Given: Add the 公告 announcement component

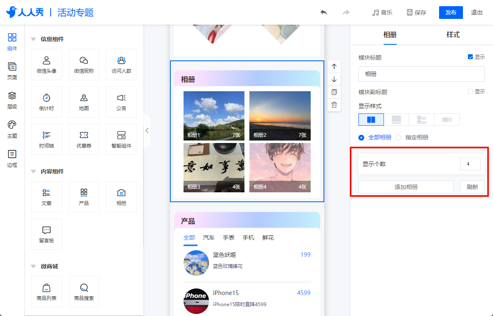Looking at the screenshot, I should coord(121,101).
